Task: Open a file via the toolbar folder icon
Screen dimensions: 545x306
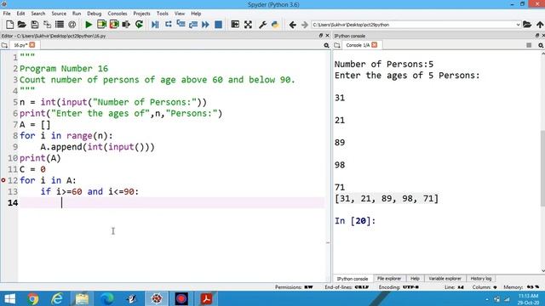Action: pyautogui.click(x=22, y=25)
